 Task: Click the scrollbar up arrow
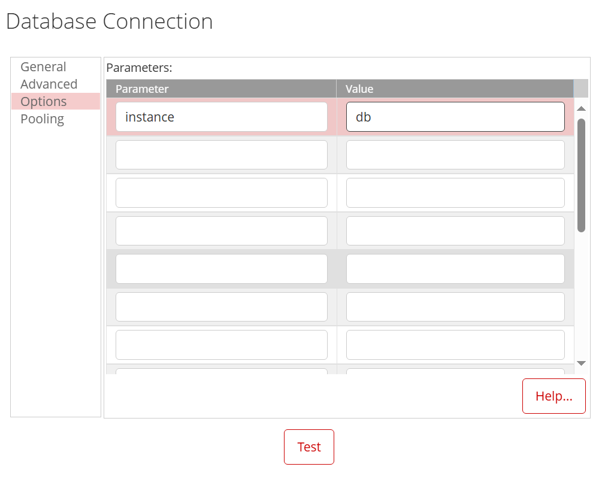581,108
